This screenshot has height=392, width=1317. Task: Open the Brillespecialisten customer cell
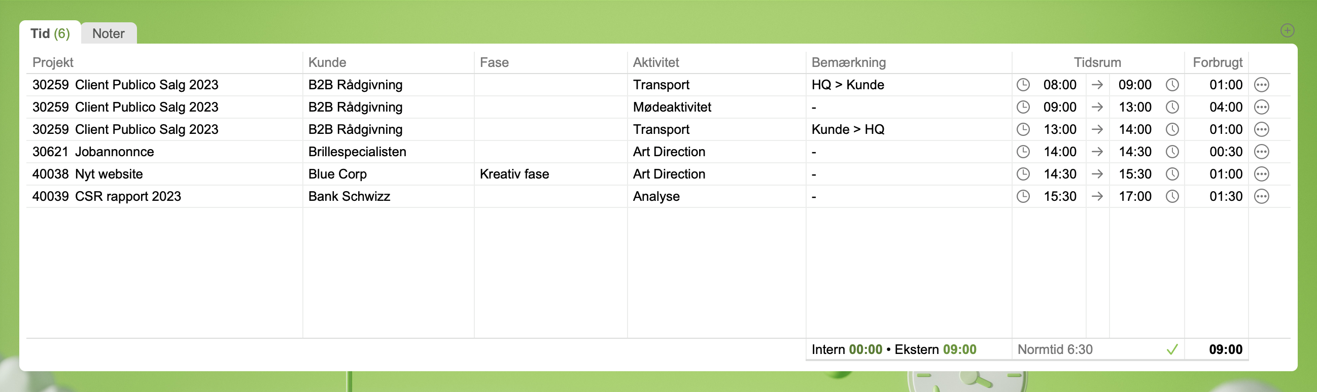click(x=357, y=152)
